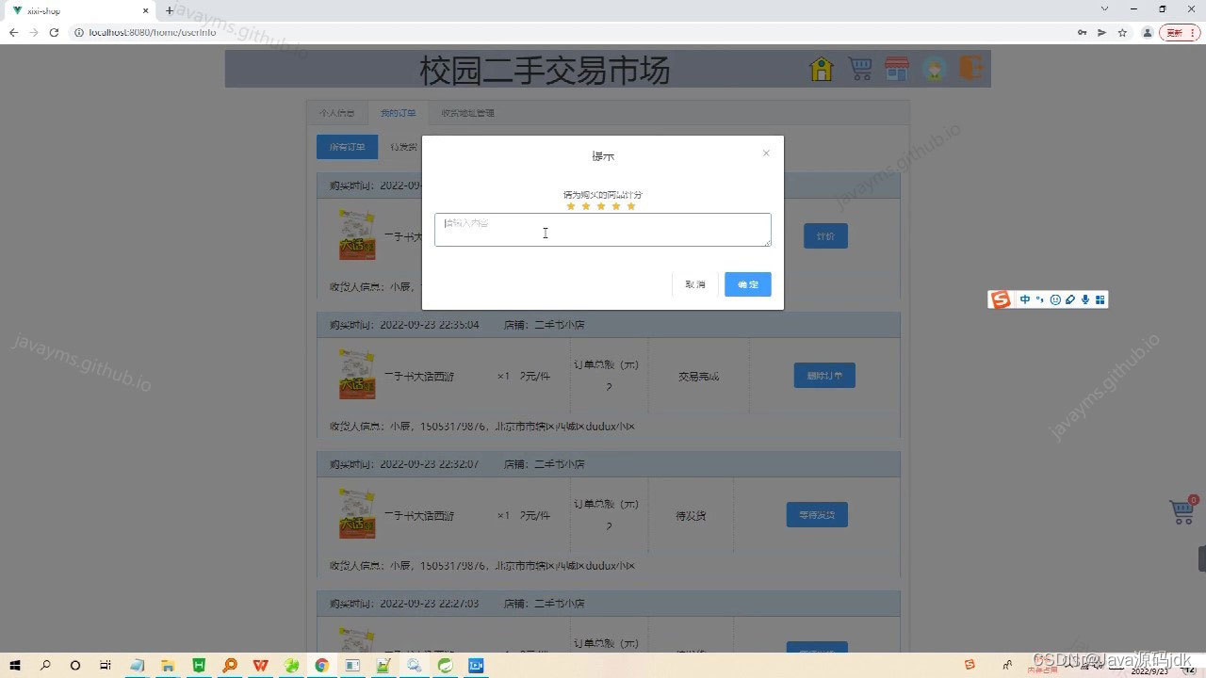Open Google Chrome from the taskbar
1206x678 pixels.
(x=322, y=665)
